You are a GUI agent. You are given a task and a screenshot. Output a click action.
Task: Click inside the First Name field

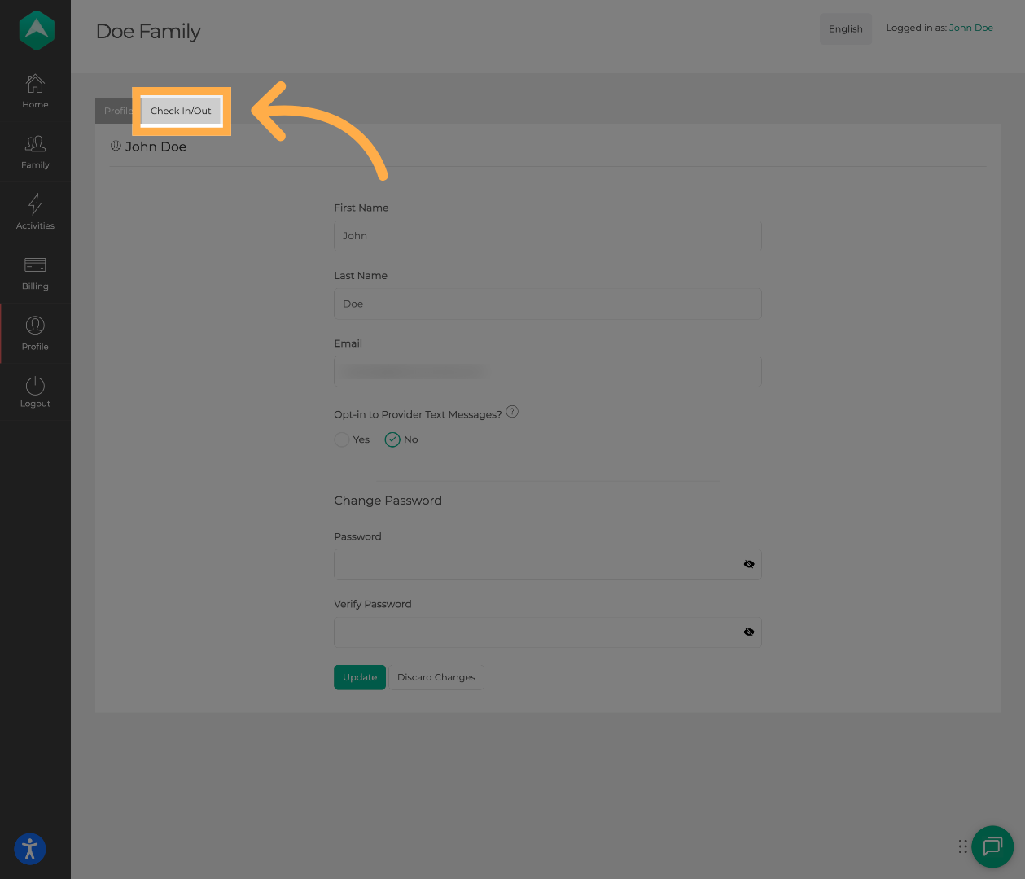coord(547,236)
